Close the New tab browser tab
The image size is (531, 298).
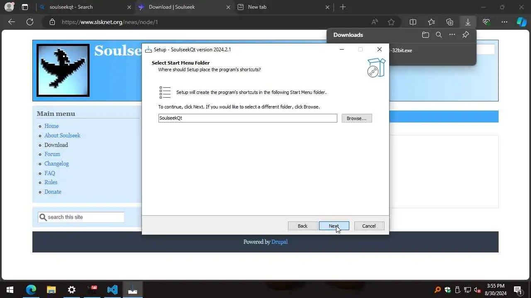point(327,7)
